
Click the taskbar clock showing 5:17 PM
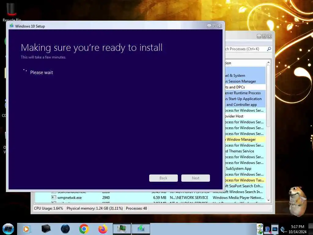297,227
